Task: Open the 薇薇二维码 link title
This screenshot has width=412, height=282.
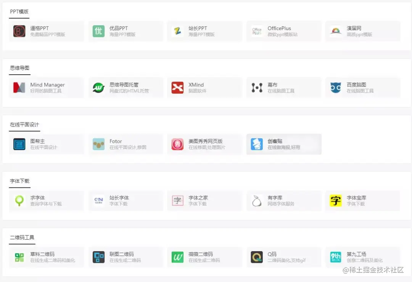Action: tap(201, 254)
